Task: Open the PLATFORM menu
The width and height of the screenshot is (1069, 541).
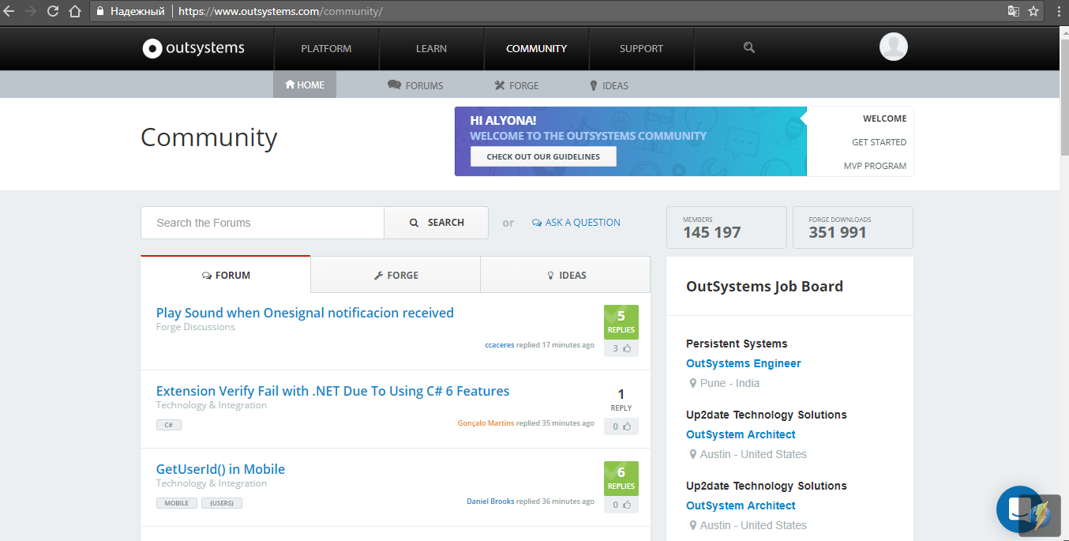Action: click(326, 48)
